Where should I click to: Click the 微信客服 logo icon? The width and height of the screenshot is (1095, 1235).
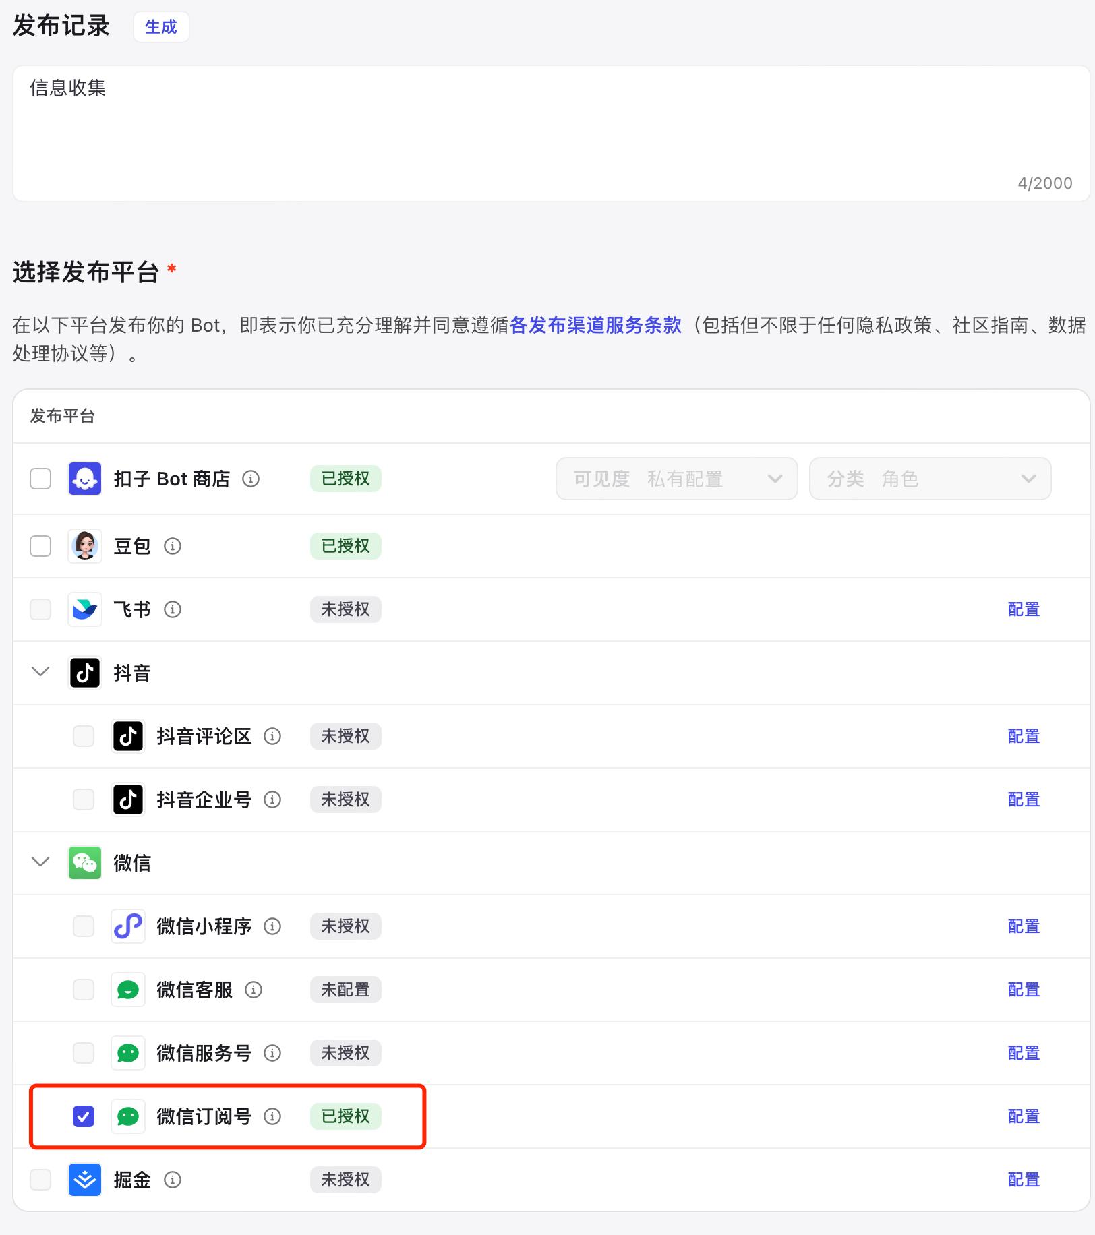coord(128,990)
